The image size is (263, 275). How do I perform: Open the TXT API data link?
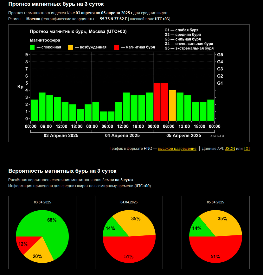247,149
